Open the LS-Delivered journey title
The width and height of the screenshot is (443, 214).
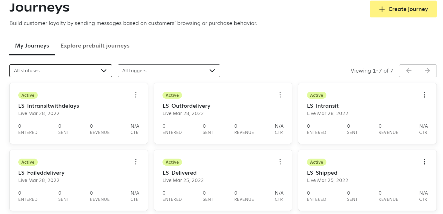179,173
